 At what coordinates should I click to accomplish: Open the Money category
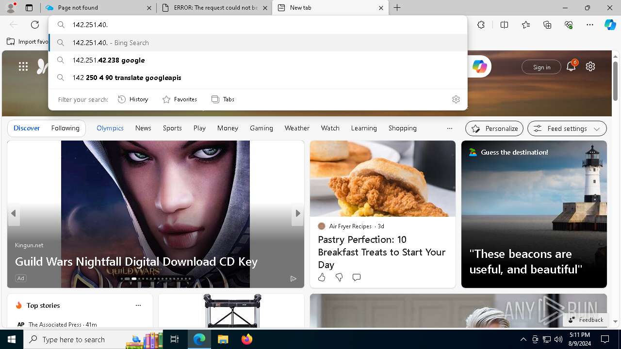click(x=228, y=128)
